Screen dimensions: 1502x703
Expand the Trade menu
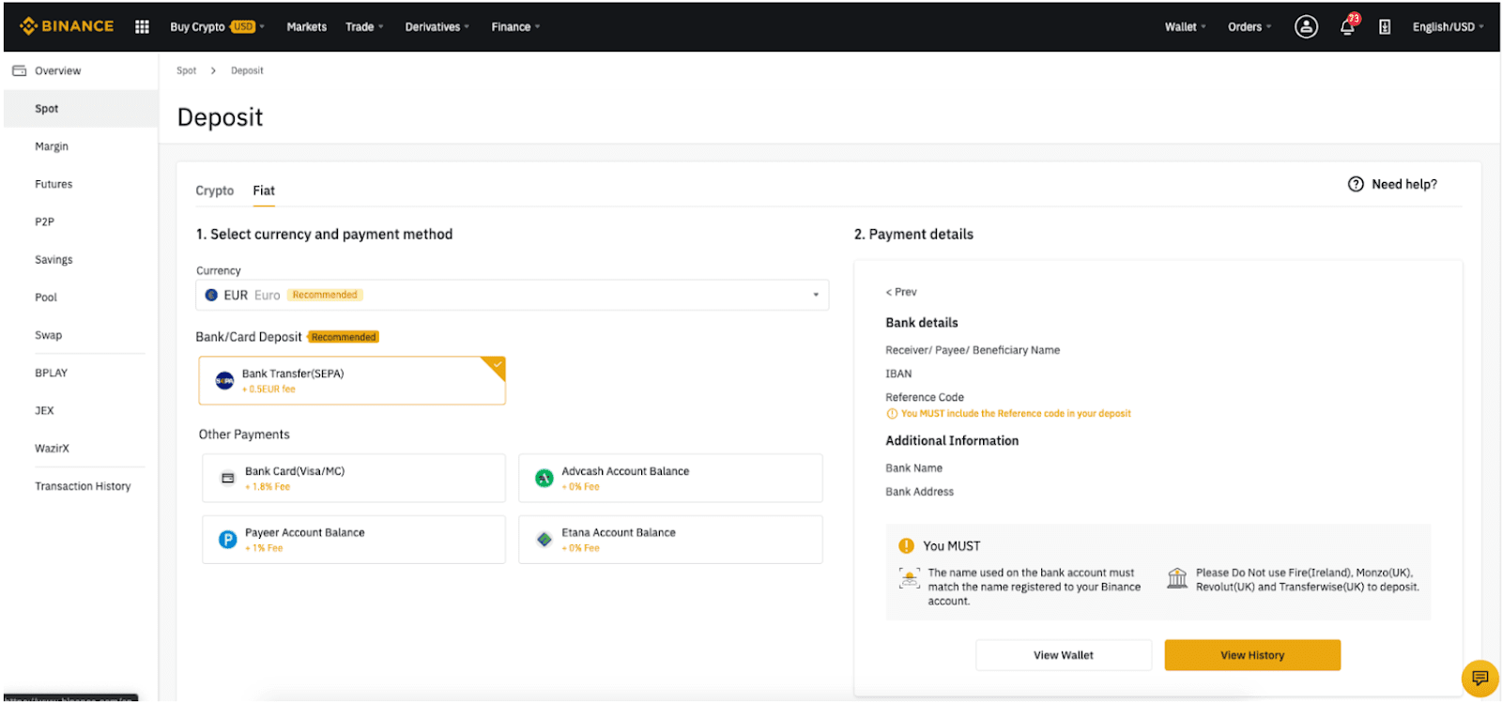pos(364,26)
